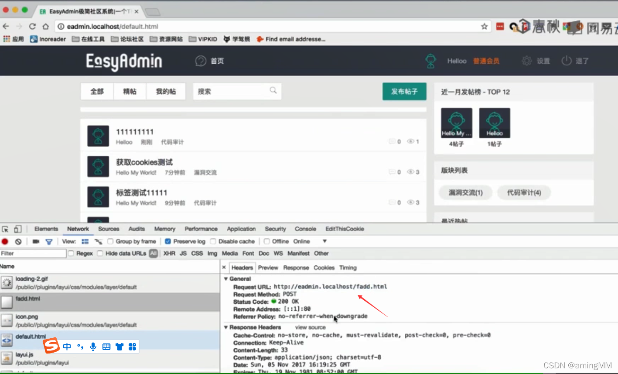Screen dimensions: 618x374
Task: Select the 我的帖 filter
Action: click(x=166, y=92)
